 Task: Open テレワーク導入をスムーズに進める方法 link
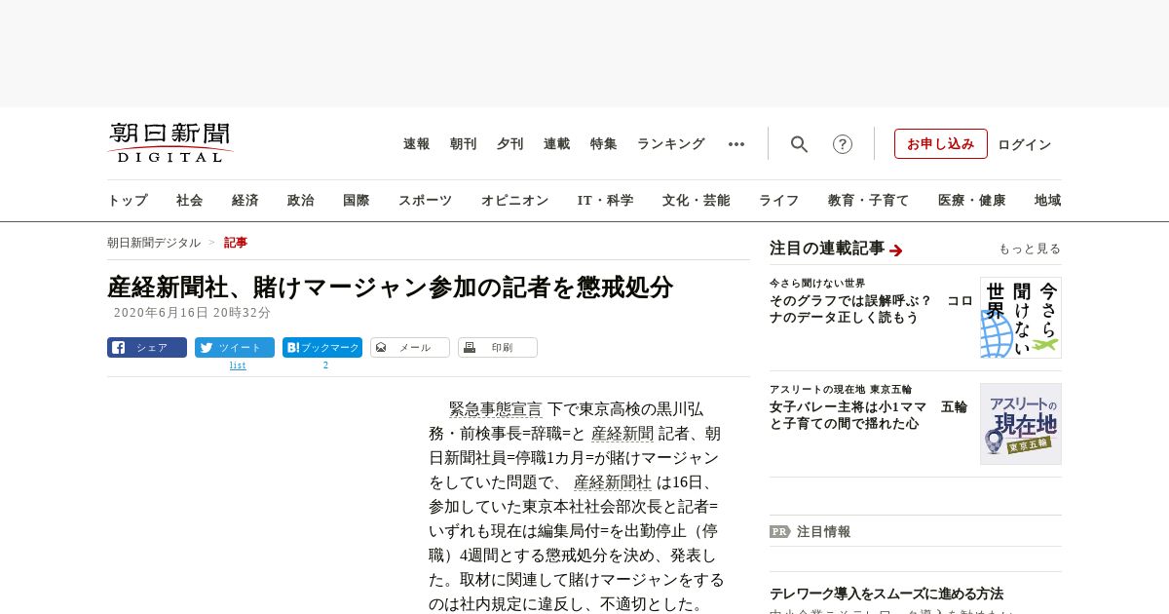886,594
